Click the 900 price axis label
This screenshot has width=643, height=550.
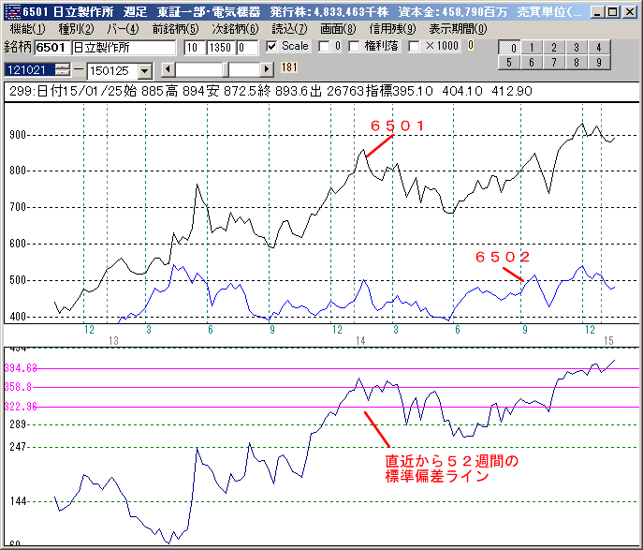click(18, 135)
